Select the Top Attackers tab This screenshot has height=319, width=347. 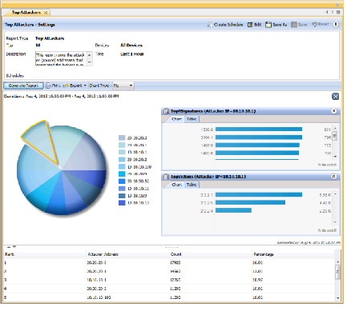click(26, 12)
